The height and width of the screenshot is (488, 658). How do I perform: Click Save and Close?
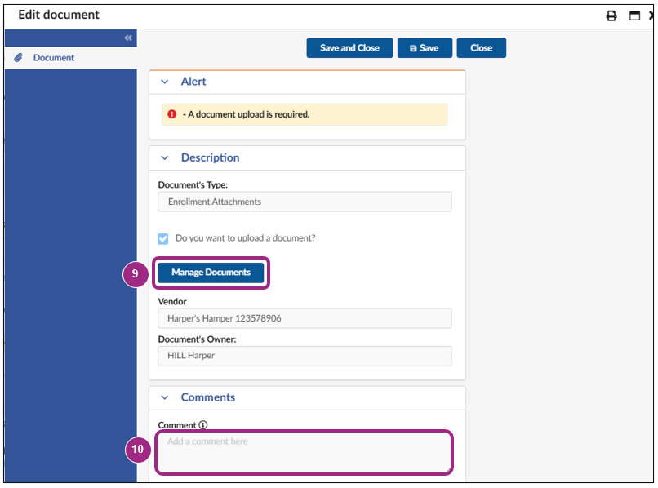click(349, 47)
